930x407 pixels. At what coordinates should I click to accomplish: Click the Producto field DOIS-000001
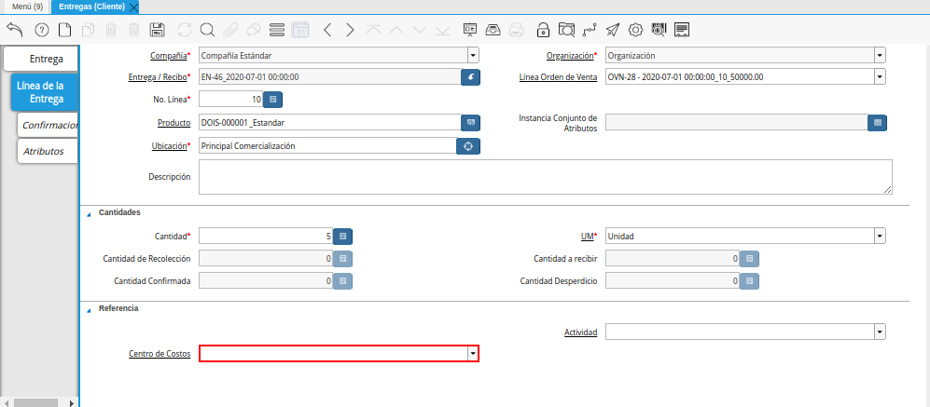click(330, 123)
